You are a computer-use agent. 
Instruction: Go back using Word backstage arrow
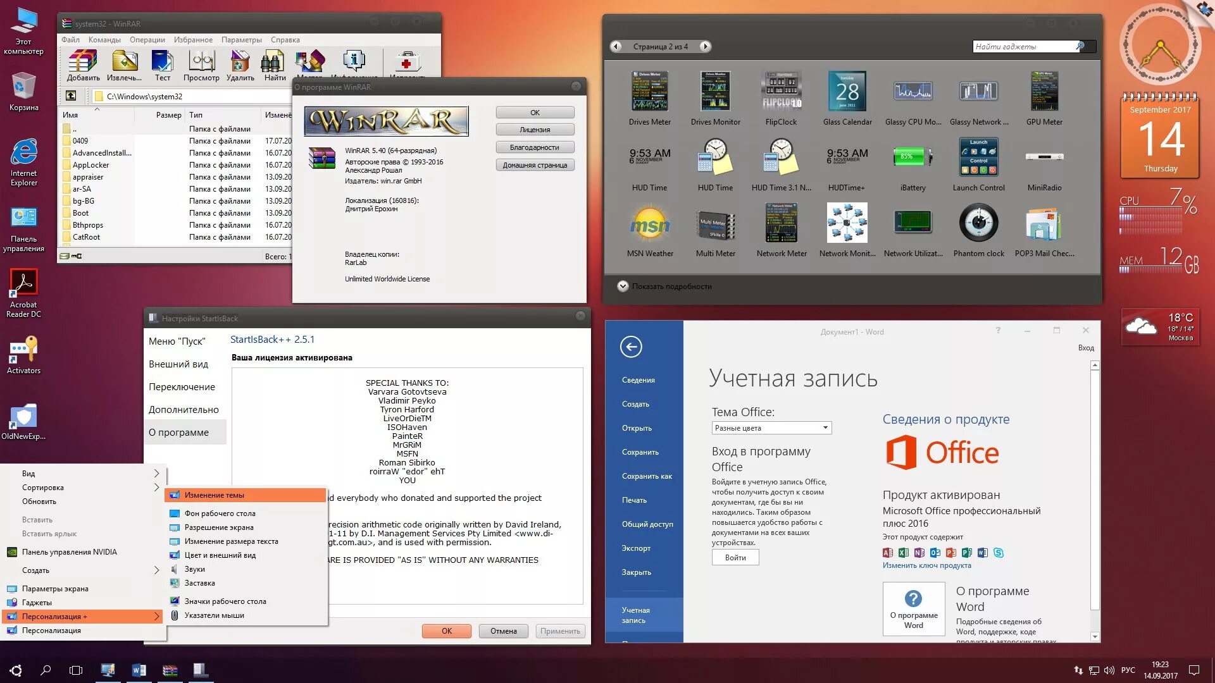pos(630,347)
